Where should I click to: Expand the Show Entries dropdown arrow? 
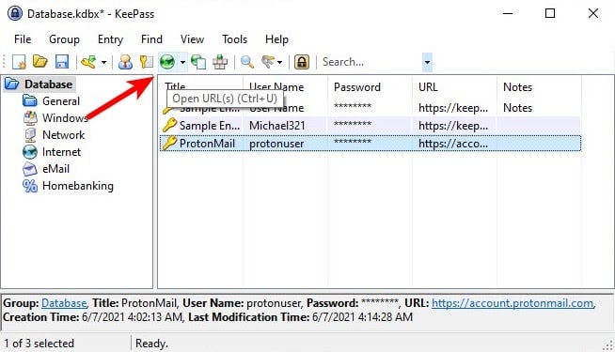[279, 62]
